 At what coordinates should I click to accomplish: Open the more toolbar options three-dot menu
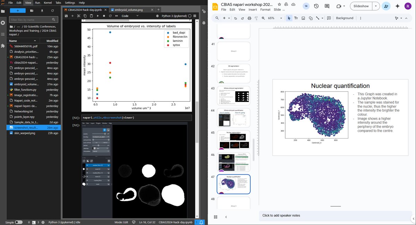360,18
